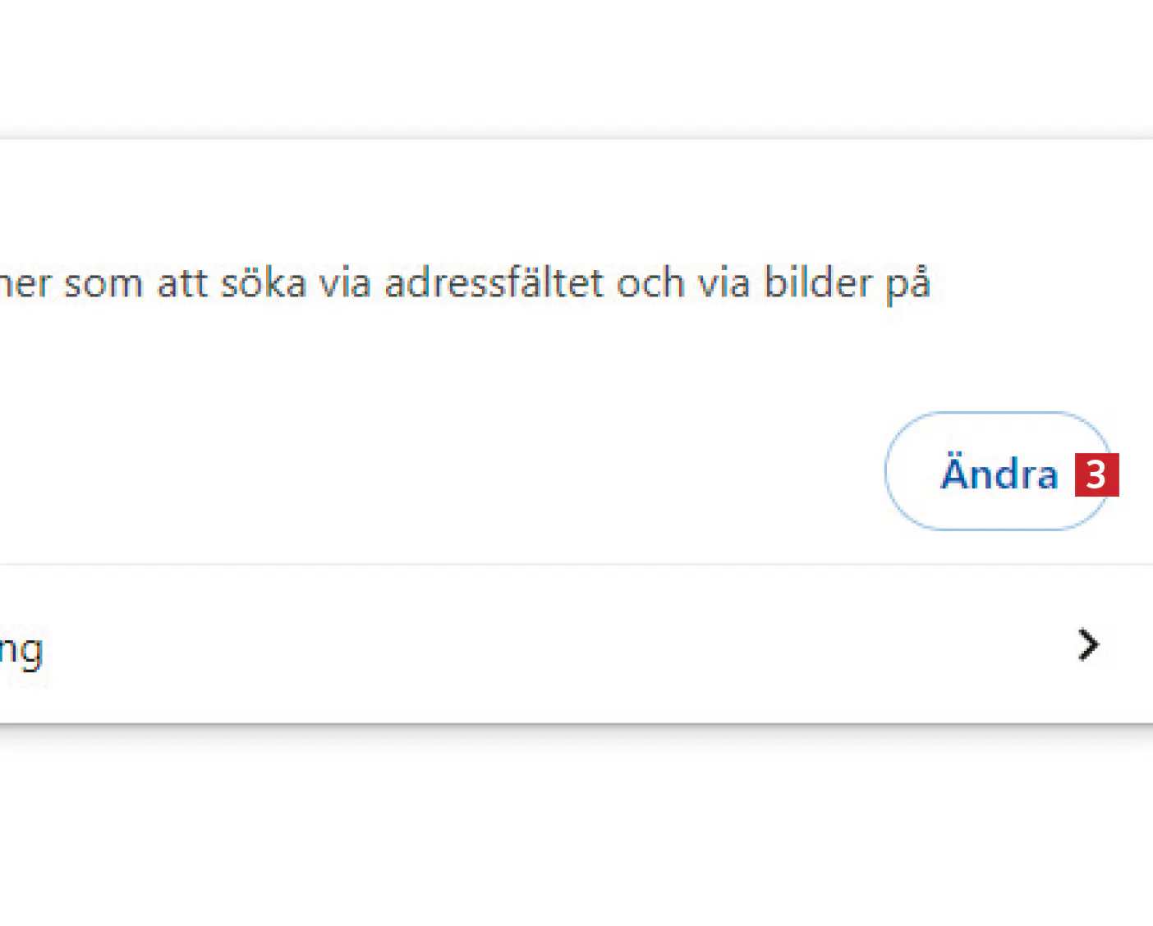Click the word "som" in the description
The height and width of the screenshot is (926, 1153).
click(x=103, y=284)
